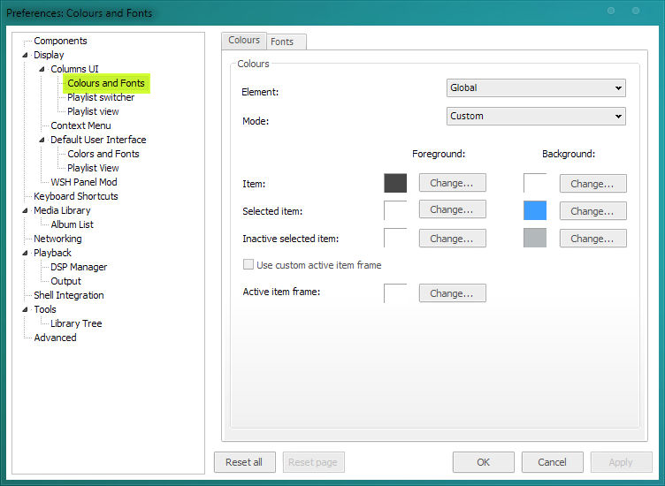The image size is (665, 486).
Task: Change Inactive selected item foreground colour
Action: tap(453, 239)
